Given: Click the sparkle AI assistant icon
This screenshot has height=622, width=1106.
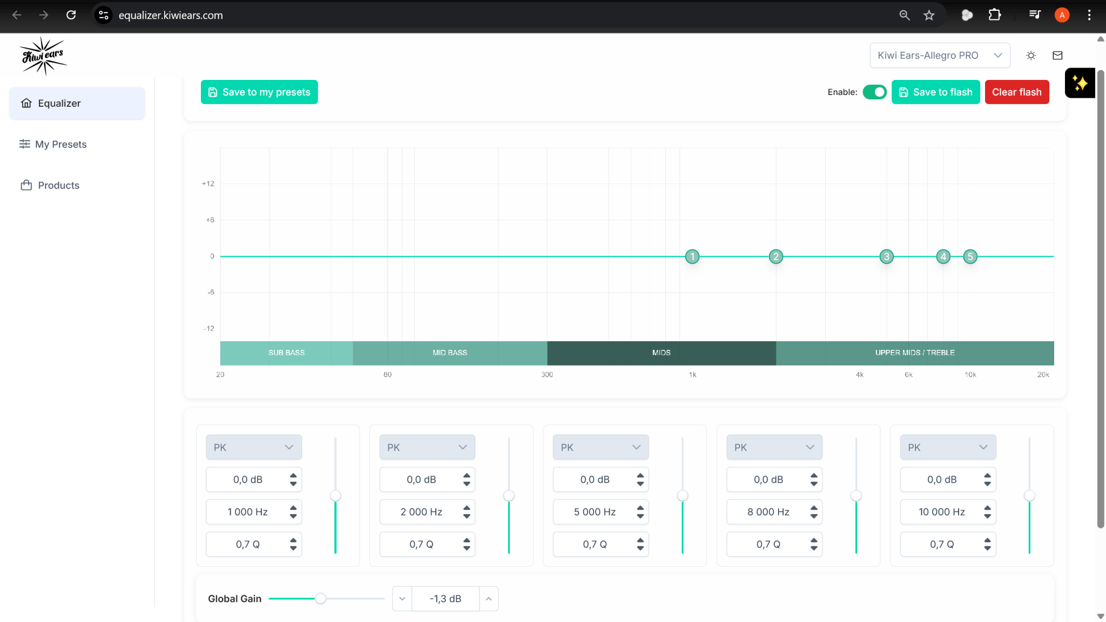Looking at the screenshot, I should point(1080,83).
